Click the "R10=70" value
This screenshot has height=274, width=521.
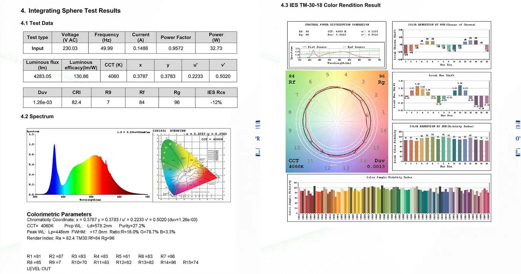tap(79, 263)
